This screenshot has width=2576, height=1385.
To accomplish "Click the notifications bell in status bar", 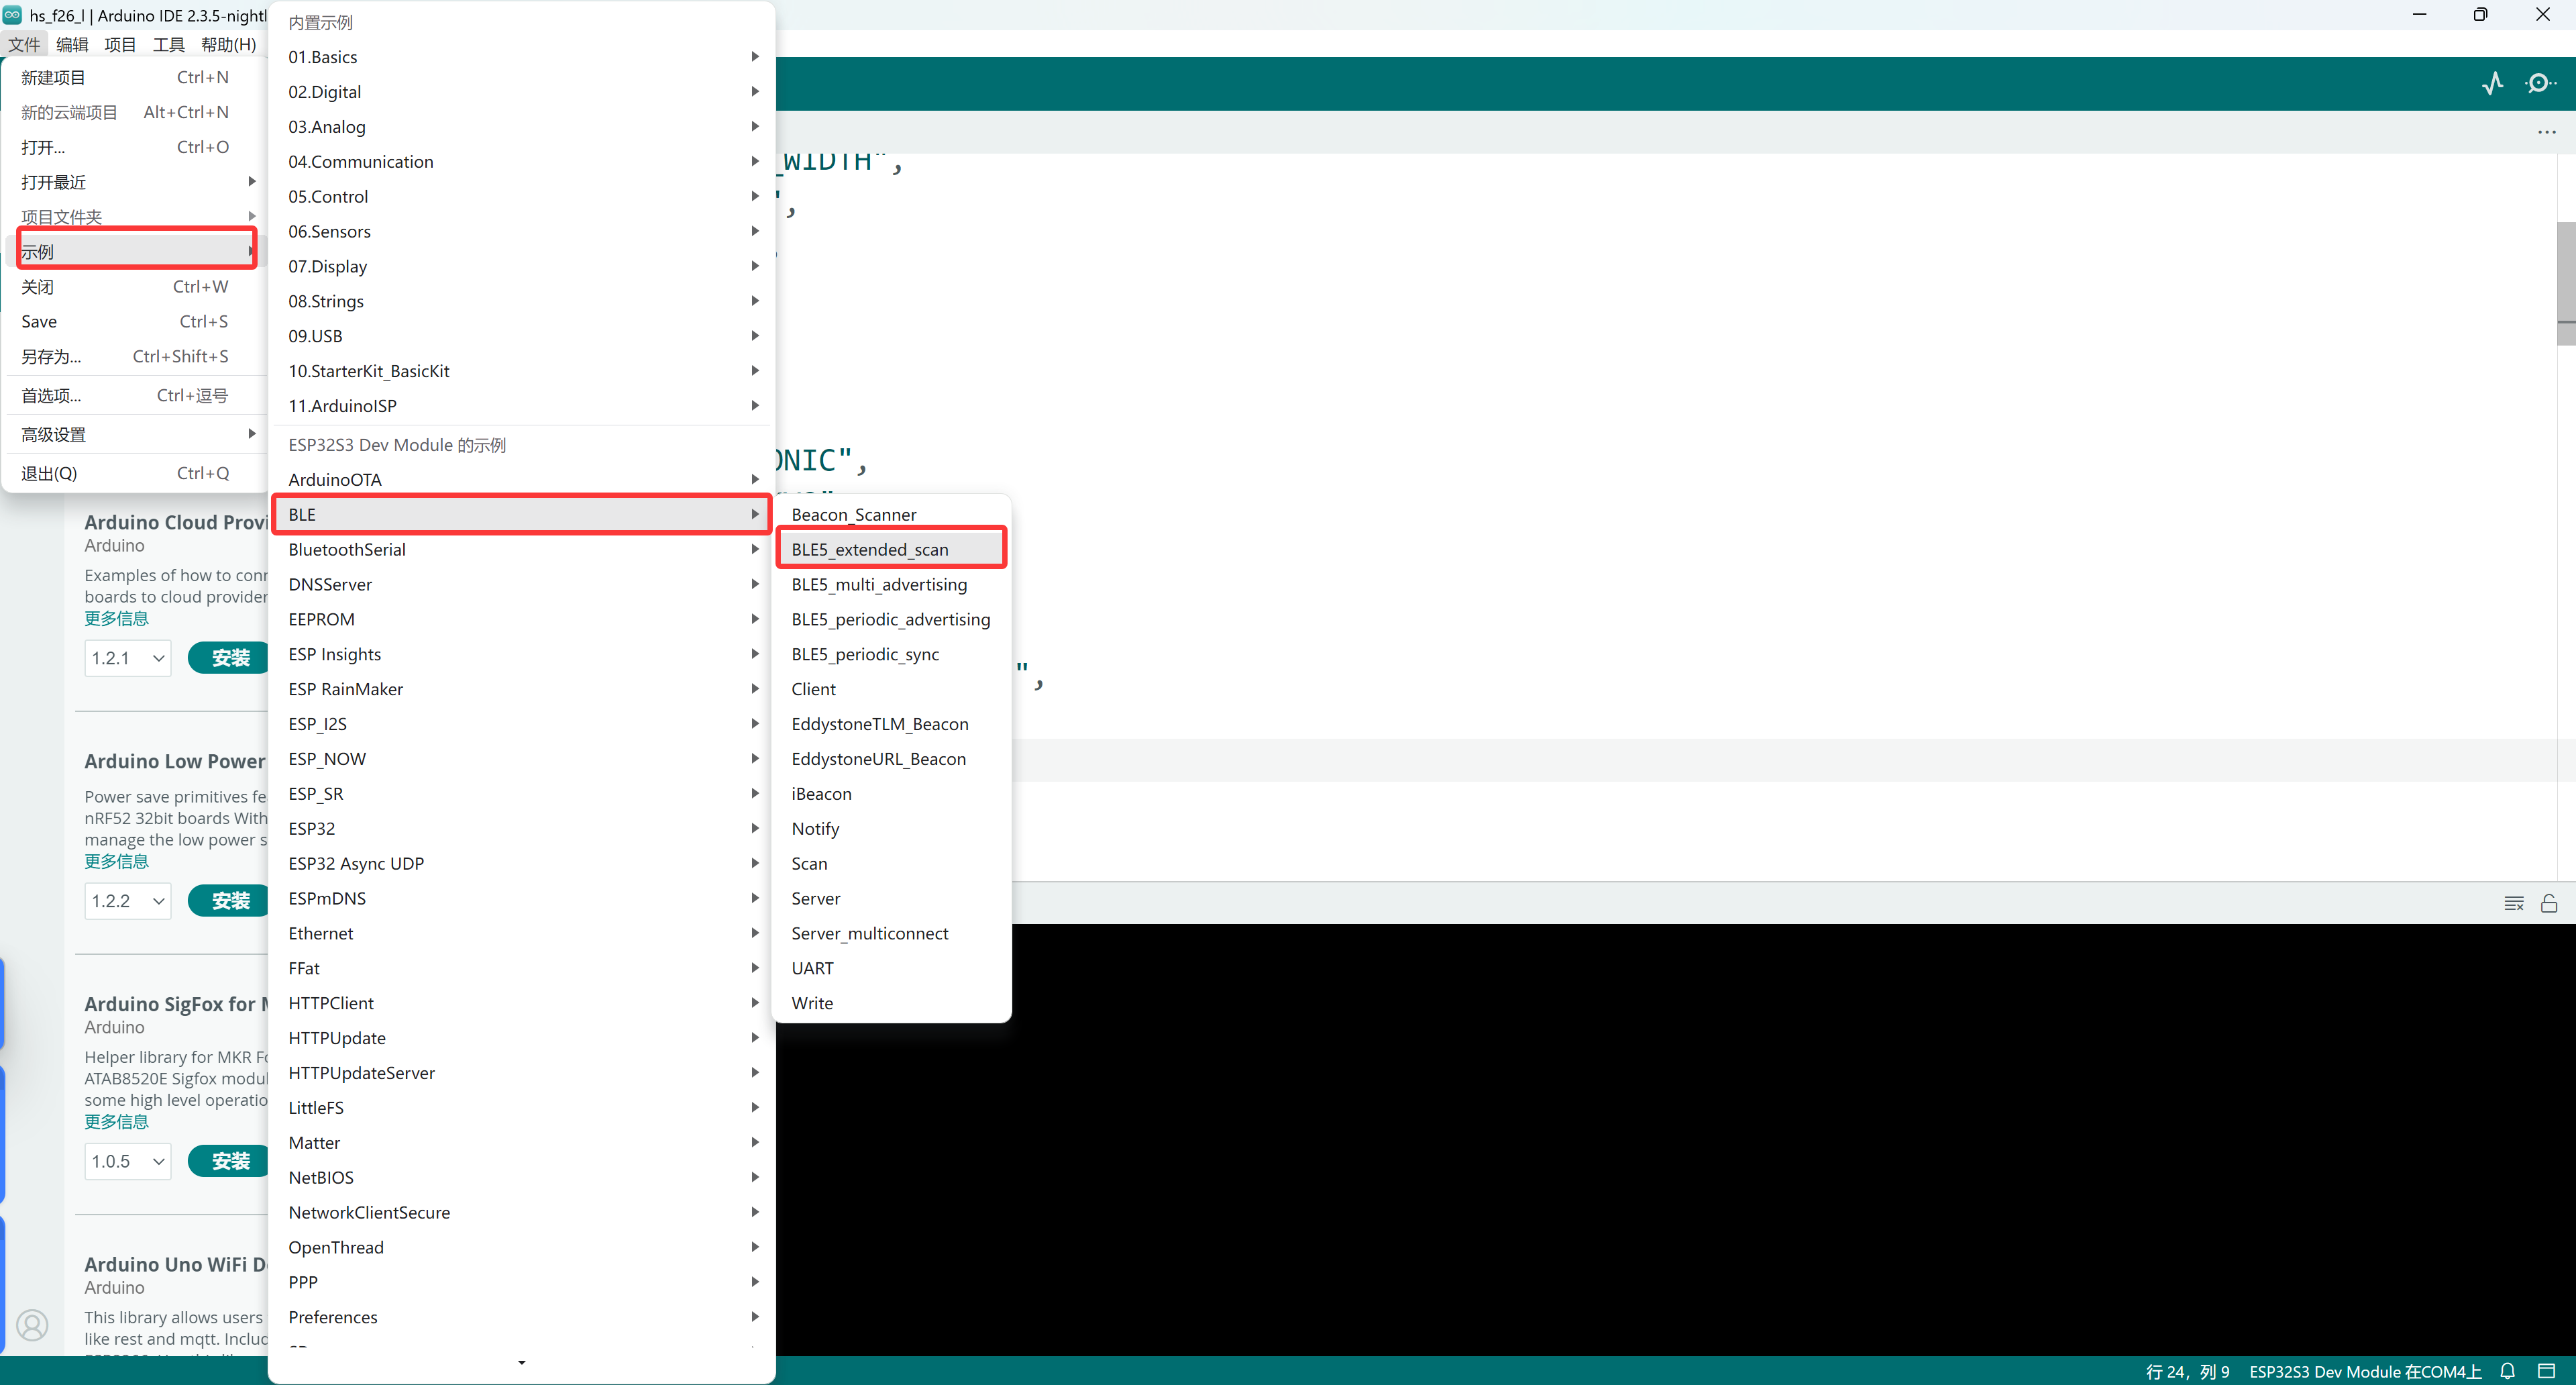I will (x=2507, y=1371).
